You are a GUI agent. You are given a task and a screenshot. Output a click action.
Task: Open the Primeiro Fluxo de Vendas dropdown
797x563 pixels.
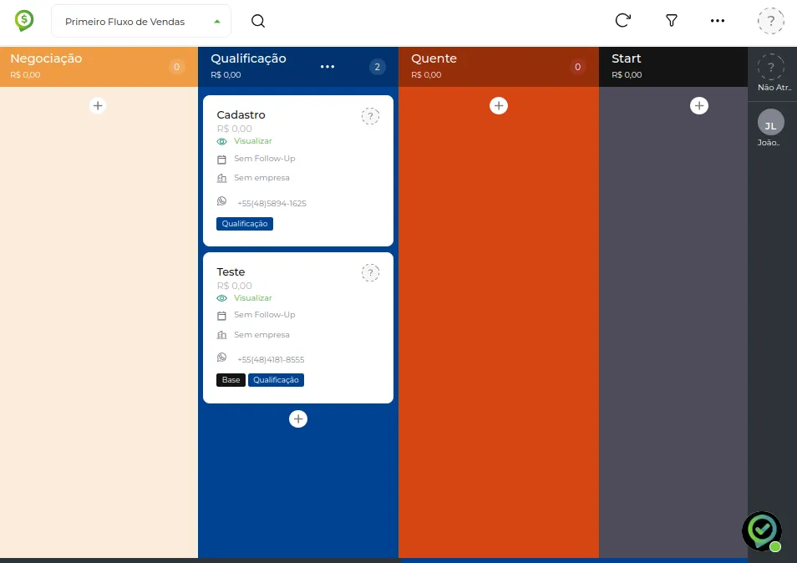141,22
